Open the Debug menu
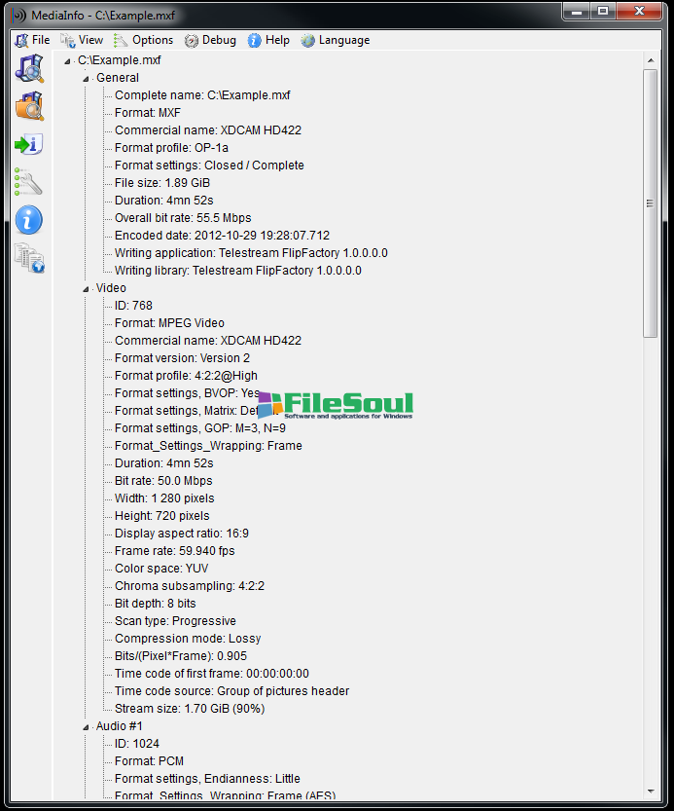The width and height of the screenshot is (674, 811). (x=210, y=40)
